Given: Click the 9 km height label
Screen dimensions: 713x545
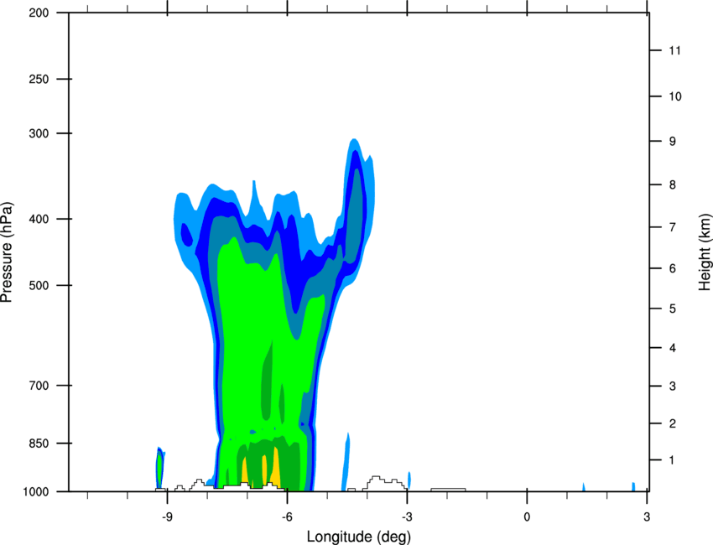Looking at the screenshot, I should tap(673, 142).
